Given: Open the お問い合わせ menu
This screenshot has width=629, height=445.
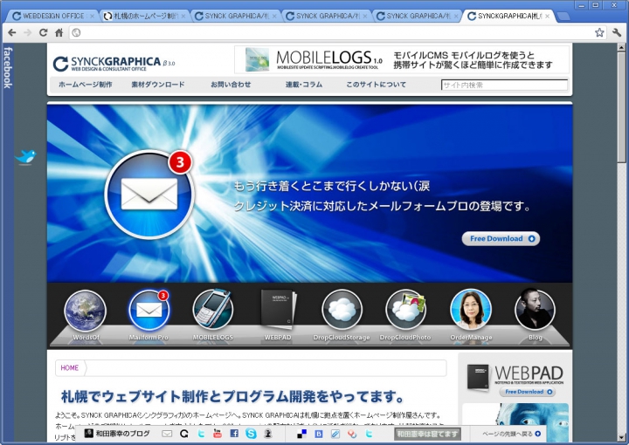Looking at the screenshot, I should click(231, 85).
